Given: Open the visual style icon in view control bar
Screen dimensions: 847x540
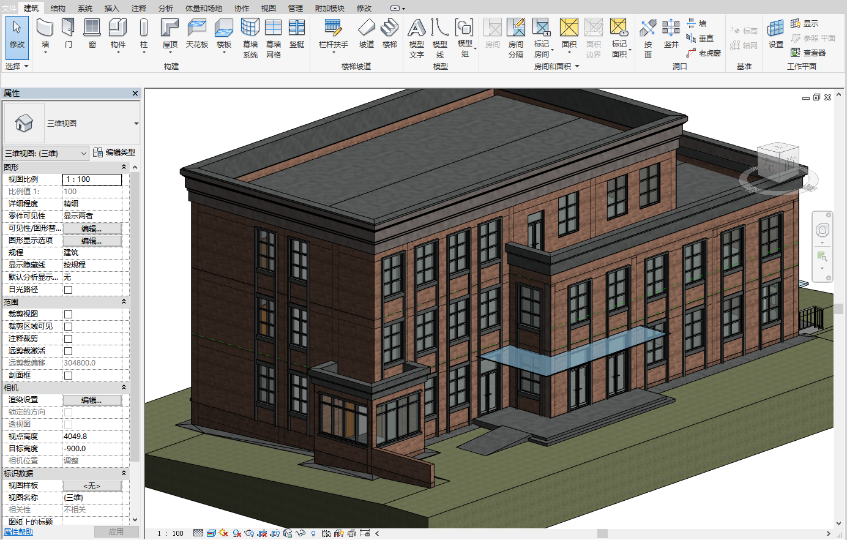Looking at the screenshot, I should point(211,533).
